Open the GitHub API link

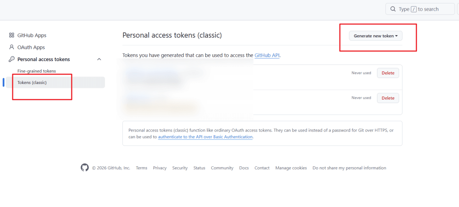[267, 56]
